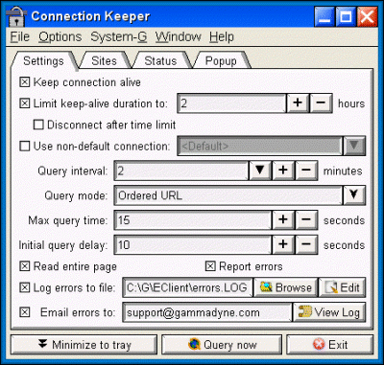Click the Connection Keeper padlock title icon
This screenshot has height=365, width=384.
click(16, 16)
